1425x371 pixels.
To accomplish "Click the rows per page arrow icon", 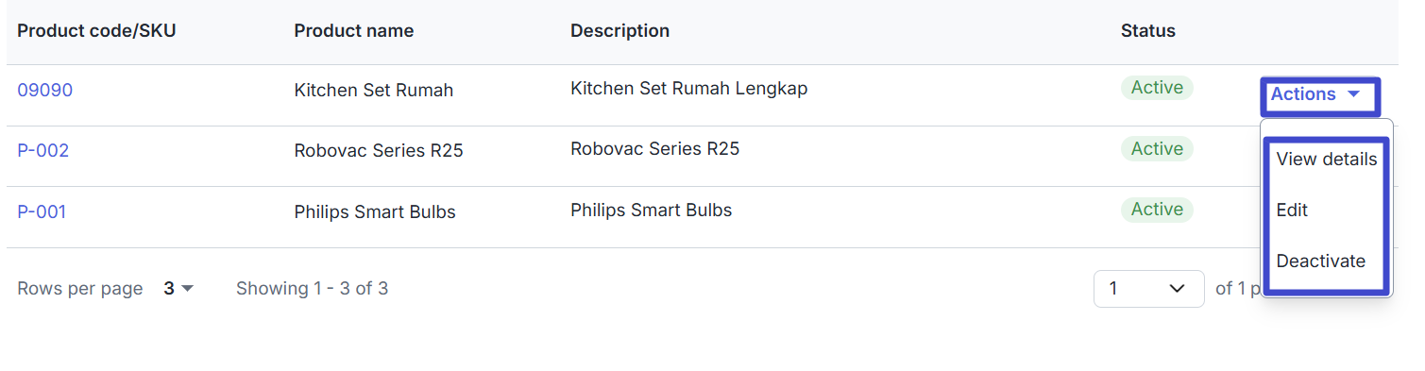I will [187, 288].
